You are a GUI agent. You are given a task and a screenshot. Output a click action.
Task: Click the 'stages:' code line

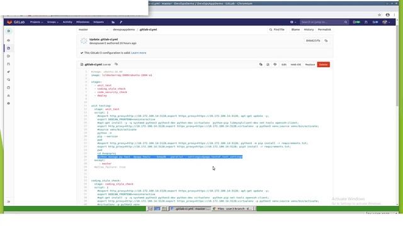click(x=96, y=82)
